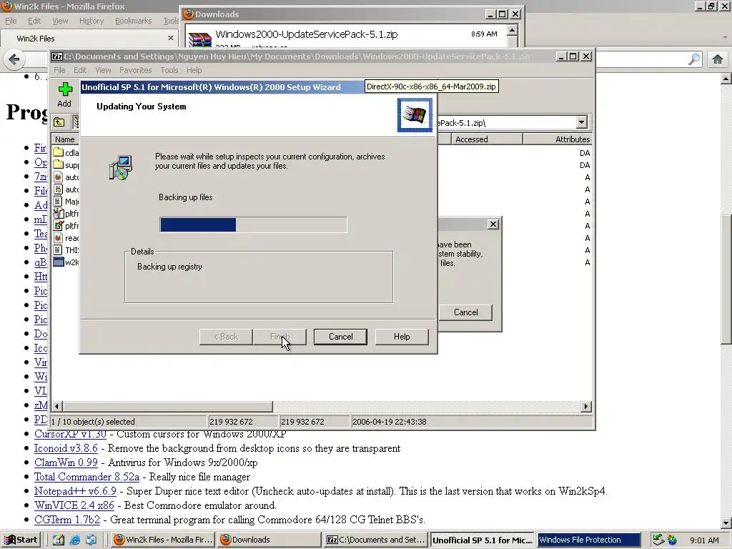Image resolution: width=732 pixels, height=549 pixels.
Task: Click the Windows logo icon in Setup Wizard header
Action: coord(415,115)
